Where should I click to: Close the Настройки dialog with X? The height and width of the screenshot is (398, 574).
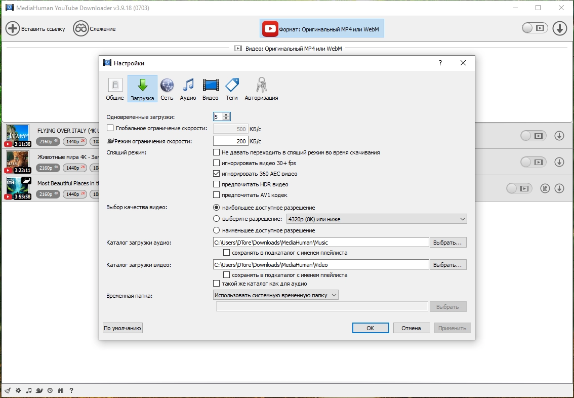point(463,63)
